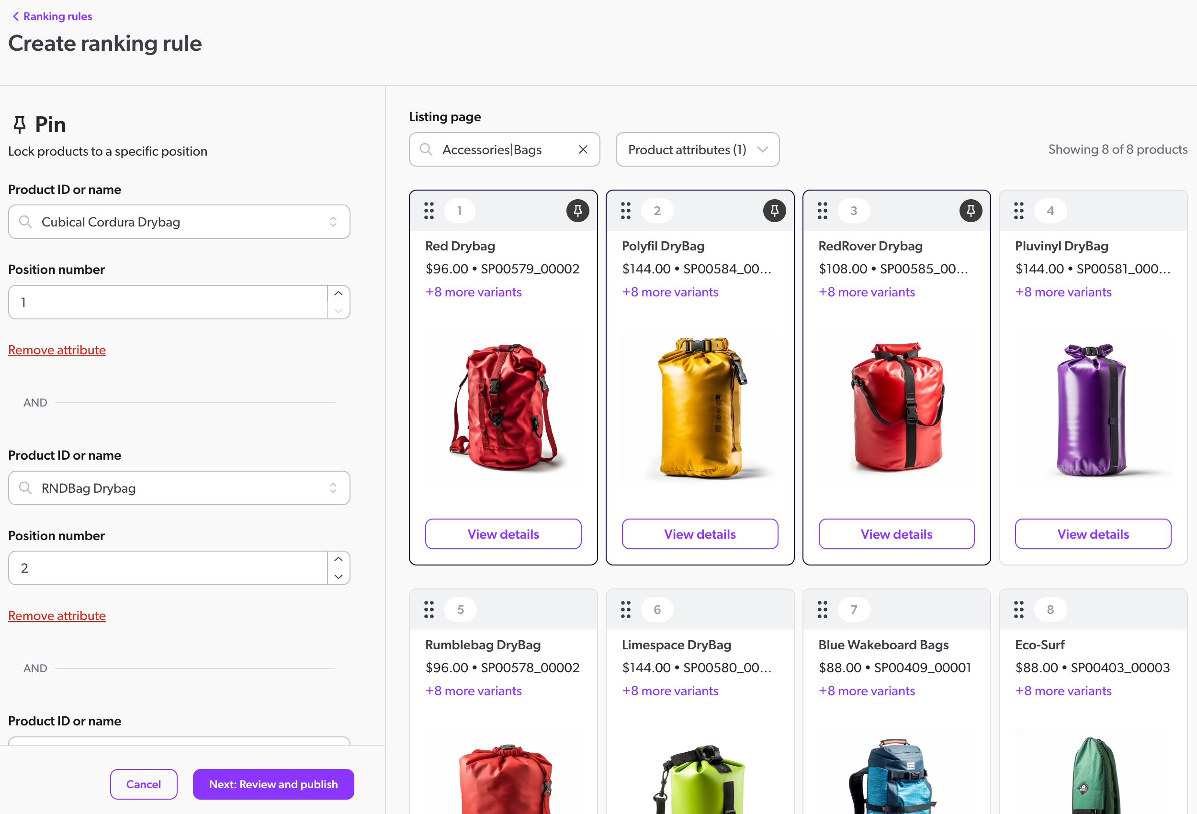Click search icon in RNDBag Drybag field
Viewport: 1197px width, 814px height.
coord(25,487)
